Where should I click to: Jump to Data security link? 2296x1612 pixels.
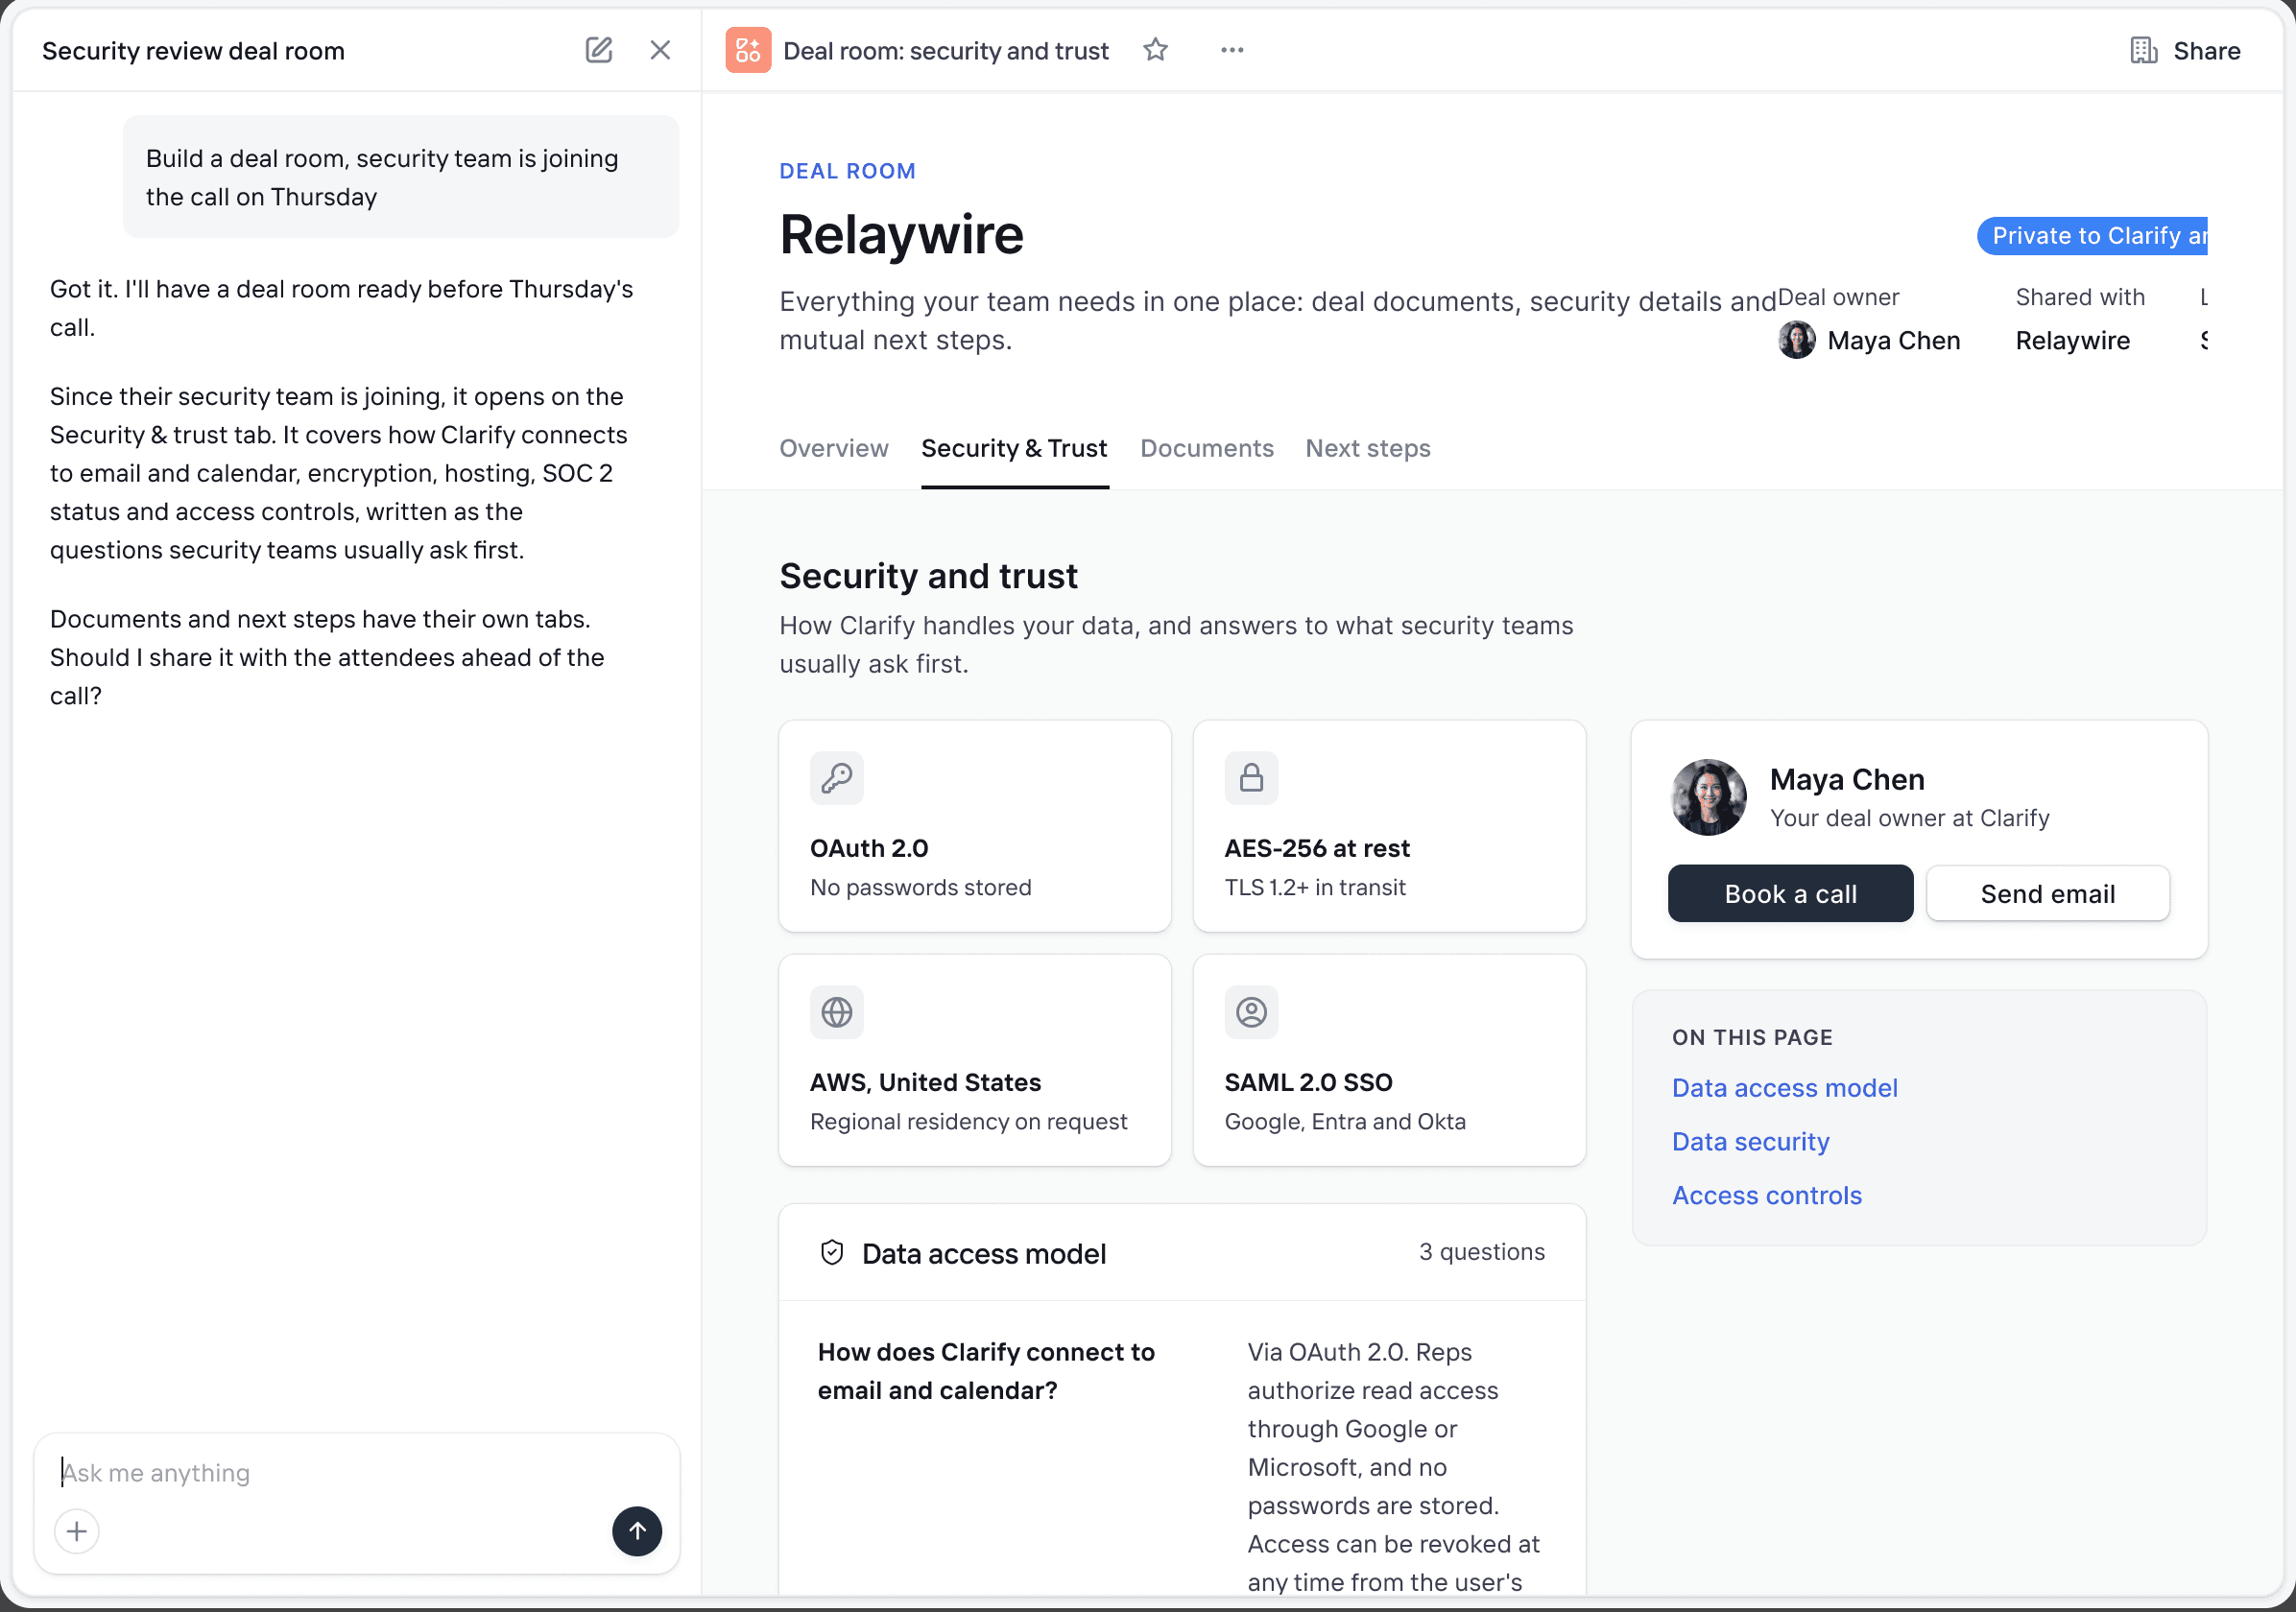coord(1751,1141)
